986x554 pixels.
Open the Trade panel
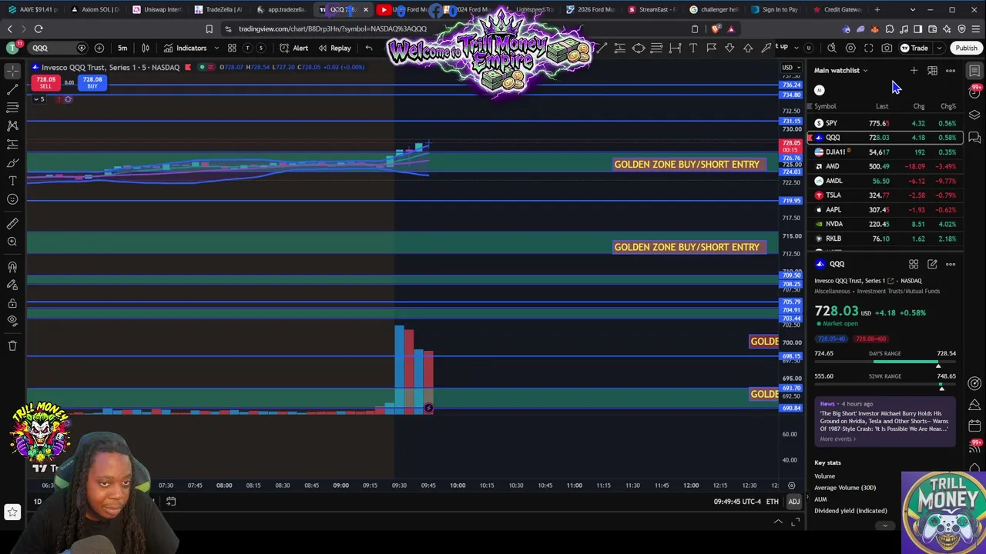click(914, 48)
